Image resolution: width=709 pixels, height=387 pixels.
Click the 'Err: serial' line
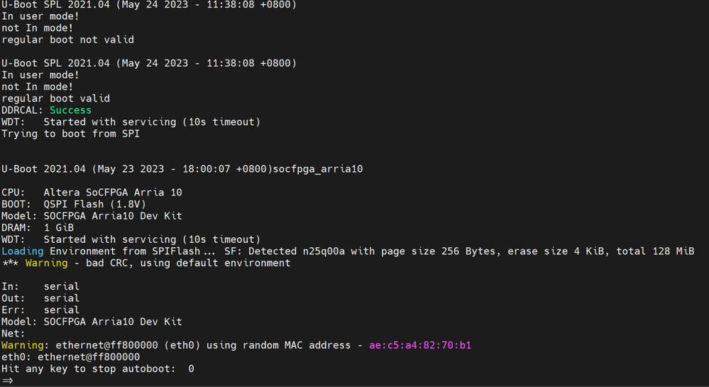pos(40,310)
